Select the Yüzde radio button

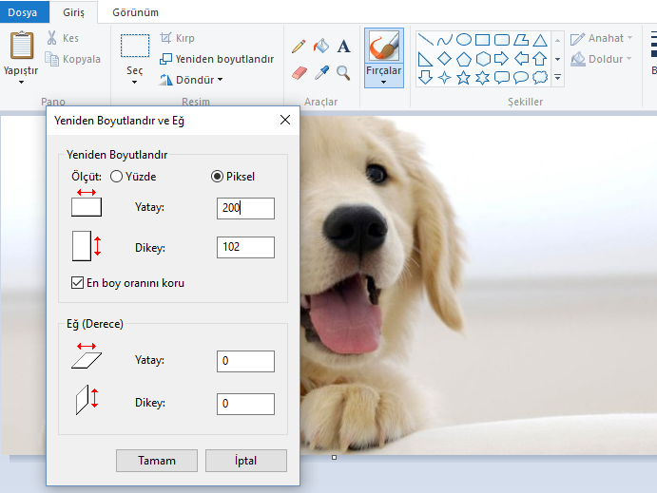pyautogui.click(x=117, y=176)
